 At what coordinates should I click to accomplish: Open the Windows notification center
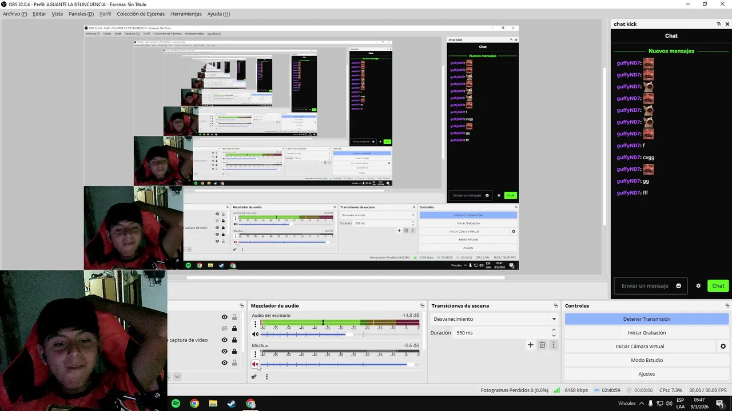tap(720, 404)
